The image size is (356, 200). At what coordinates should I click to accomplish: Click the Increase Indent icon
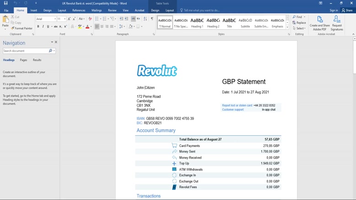126,19
